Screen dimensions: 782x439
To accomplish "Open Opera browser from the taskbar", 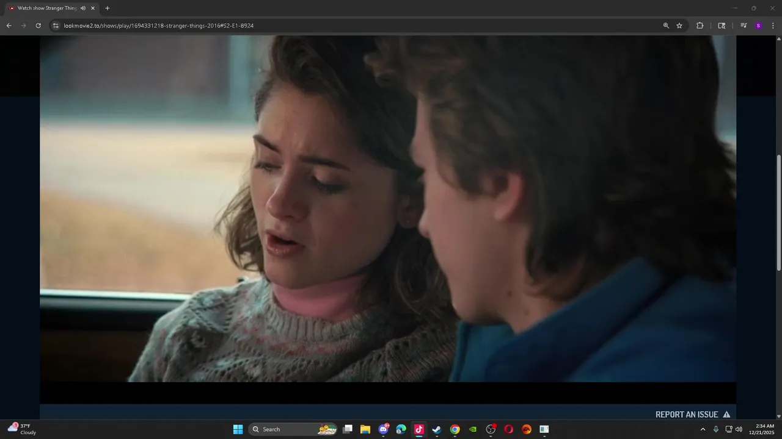I will pos(508,429).
